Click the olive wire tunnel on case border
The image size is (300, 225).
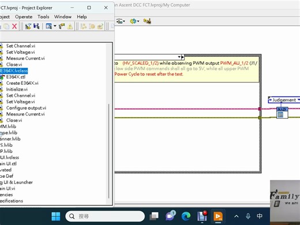260,118
